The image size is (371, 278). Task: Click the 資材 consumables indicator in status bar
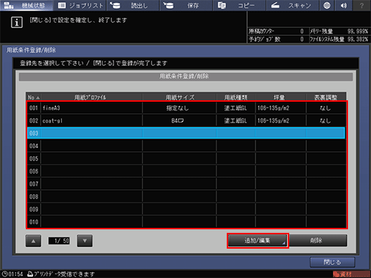pyautogui.click(x=351, y=274)
